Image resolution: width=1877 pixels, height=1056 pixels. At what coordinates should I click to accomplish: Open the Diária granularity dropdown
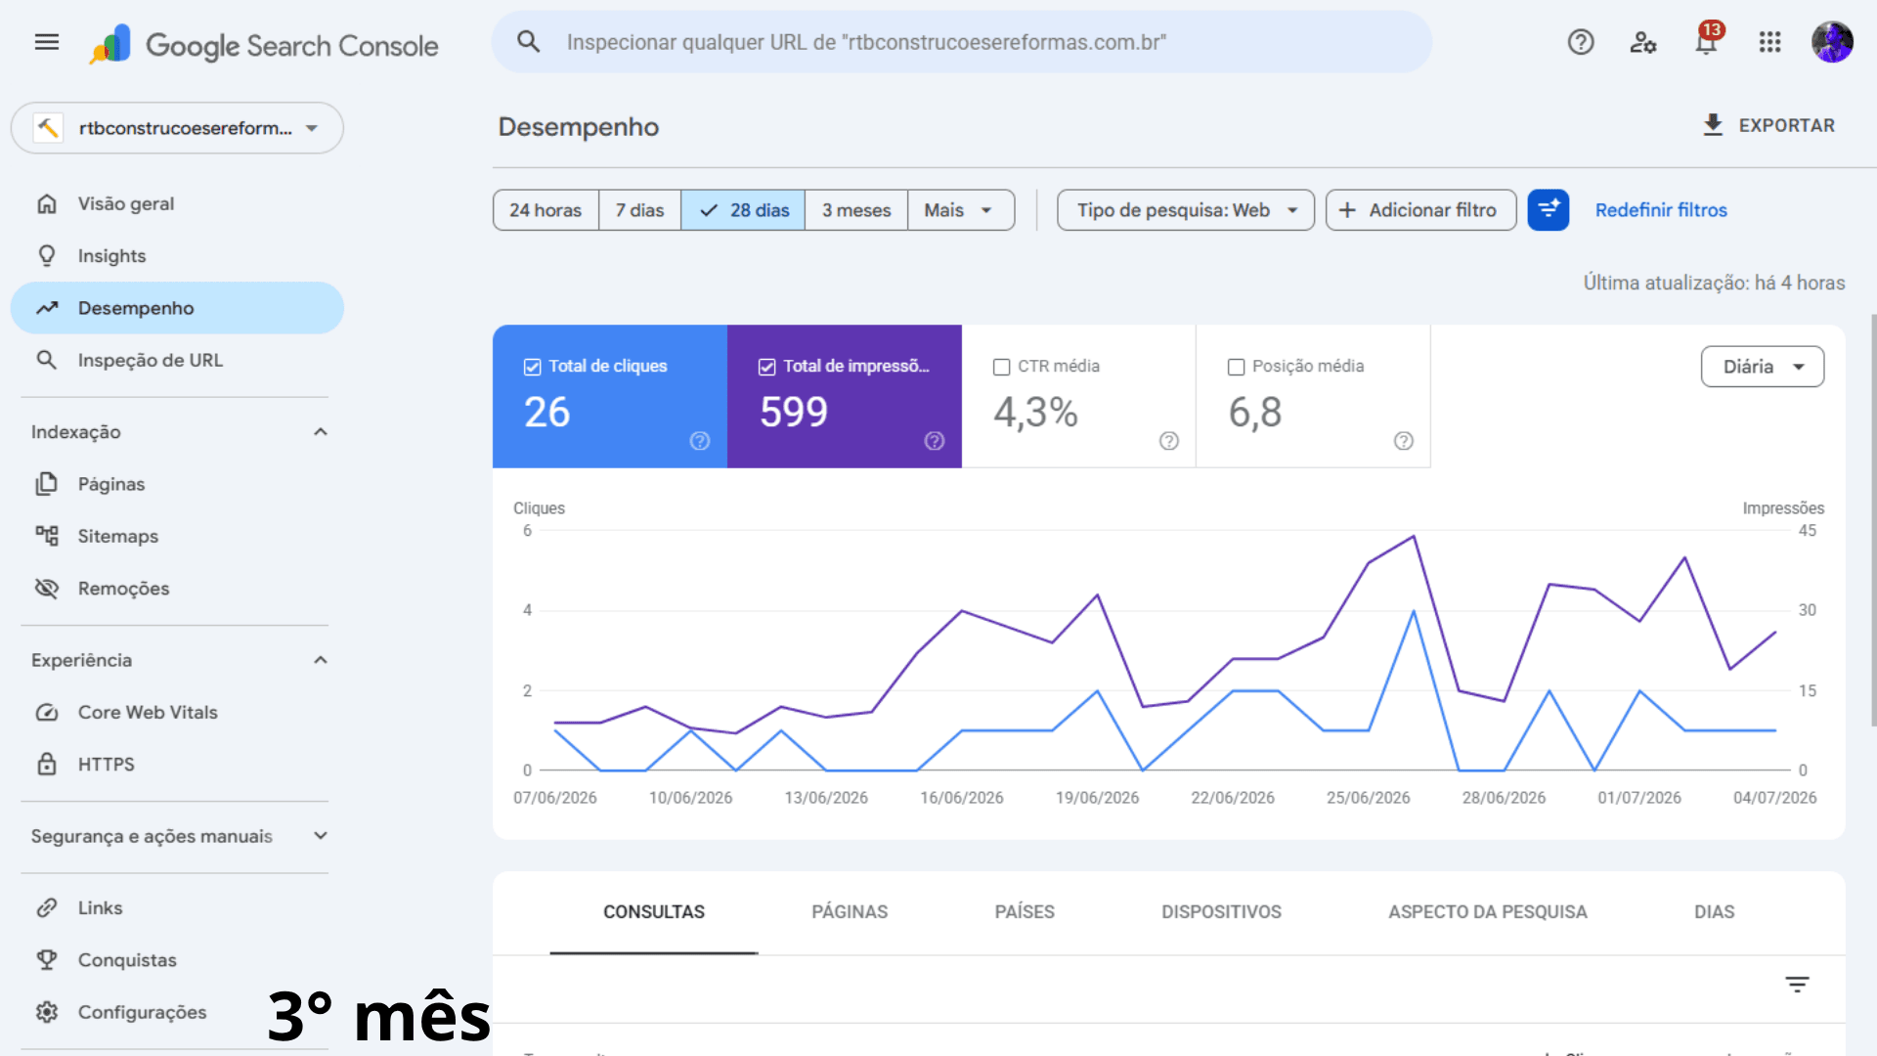(x=1762, y=367)
